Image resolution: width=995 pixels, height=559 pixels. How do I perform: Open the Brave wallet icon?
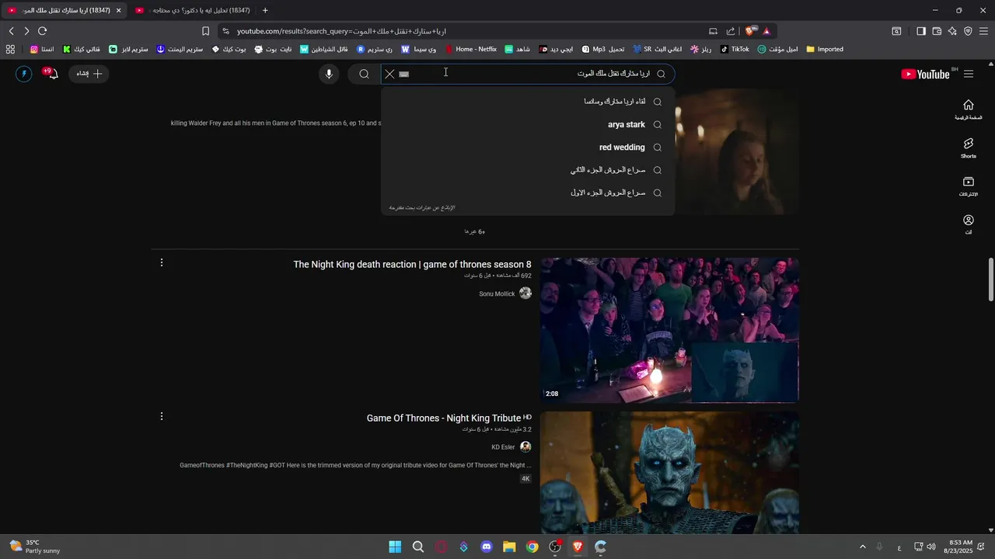click(x=937, y=31)
